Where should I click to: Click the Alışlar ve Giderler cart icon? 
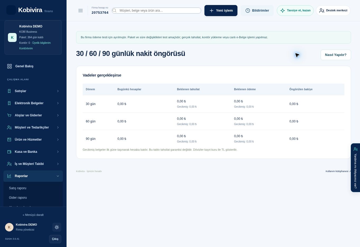click(9, 115)
